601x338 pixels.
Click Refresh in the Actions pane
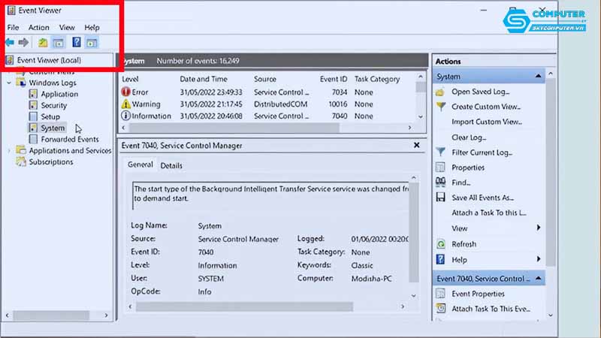coord(464,244)
